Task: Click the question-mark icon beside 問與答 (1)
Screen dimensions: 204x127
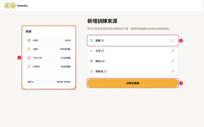Action: coord(92,71)
